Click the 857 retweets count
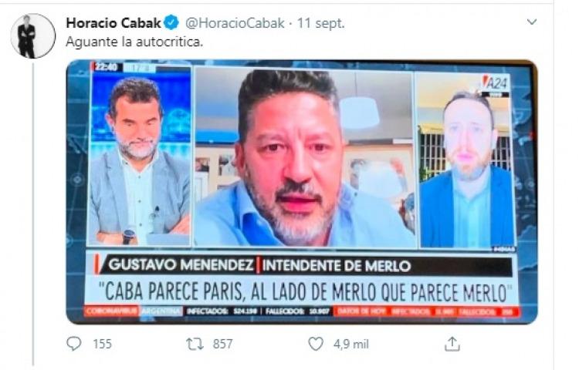This screenshot has width=579, height=370. tap(222, 345)
